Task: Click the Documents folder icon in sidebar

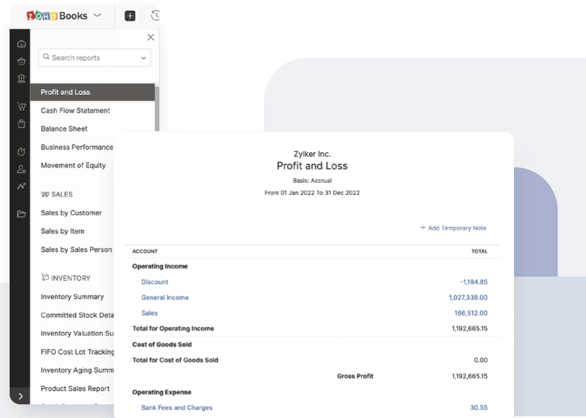Action: pos(21,214)
